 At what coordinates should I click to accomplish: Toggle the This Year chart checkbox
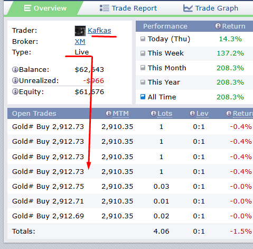143,82
